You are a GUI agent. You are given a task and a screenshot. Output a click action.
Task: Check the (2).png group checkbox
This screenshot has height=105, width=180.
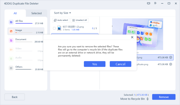(x=54, y=28)
